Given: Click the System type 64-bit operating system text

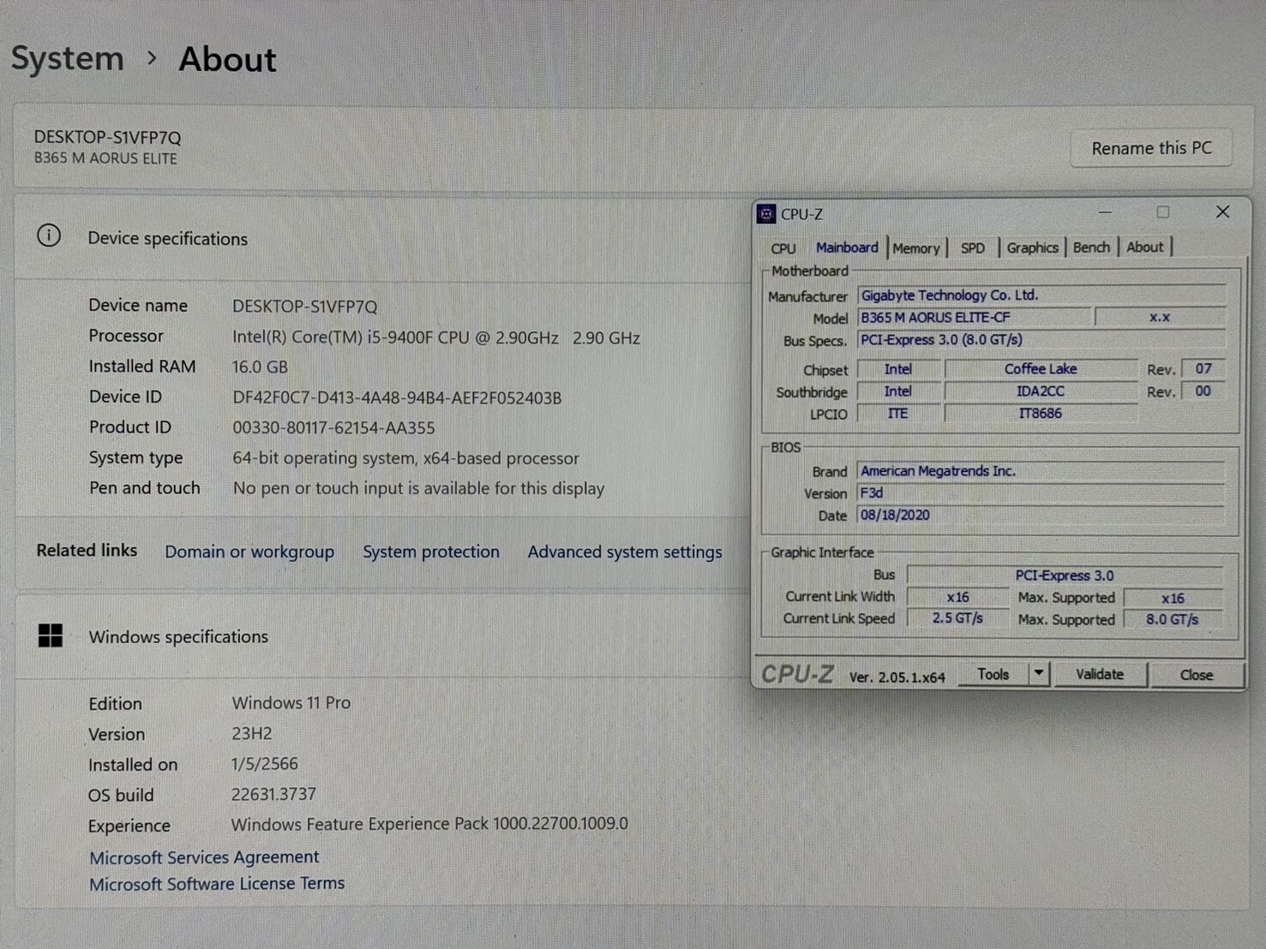Looking at the screenshot, I should click(405, 458).
